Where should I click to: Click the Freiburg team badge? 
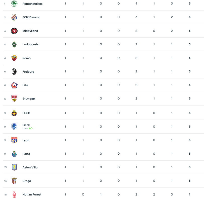point(14,72)
